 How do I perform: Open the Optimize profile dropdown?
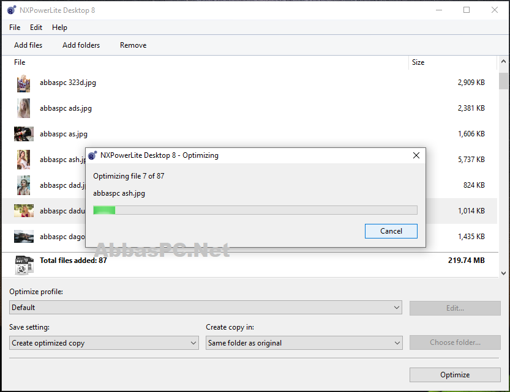point(206,308)
